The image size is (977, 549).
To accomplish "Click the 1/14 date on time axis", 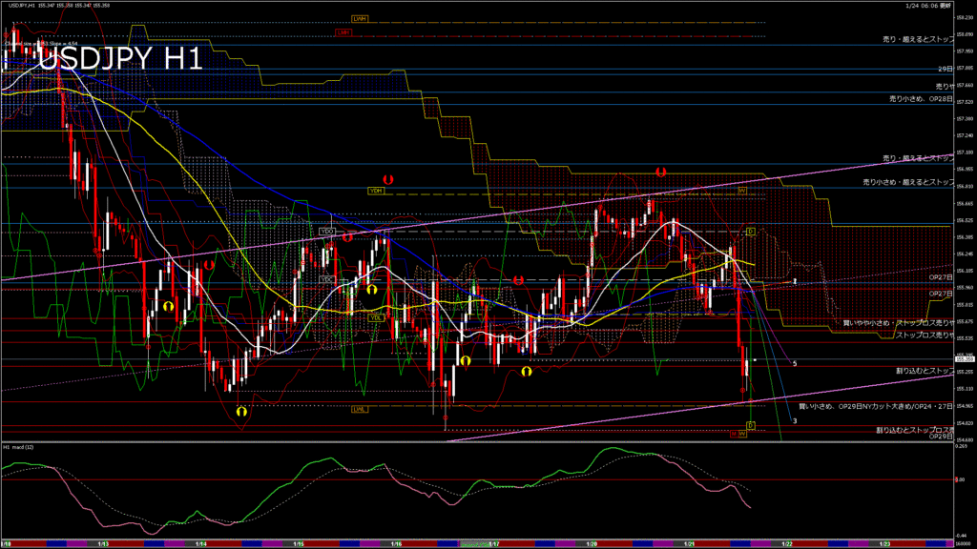I will click(x=200, y=544).
